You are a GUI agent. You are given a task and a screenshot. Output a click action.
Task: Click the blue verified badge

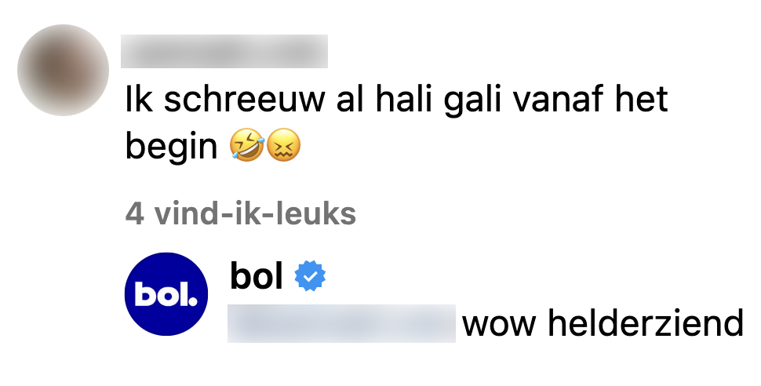pos(310,276)
